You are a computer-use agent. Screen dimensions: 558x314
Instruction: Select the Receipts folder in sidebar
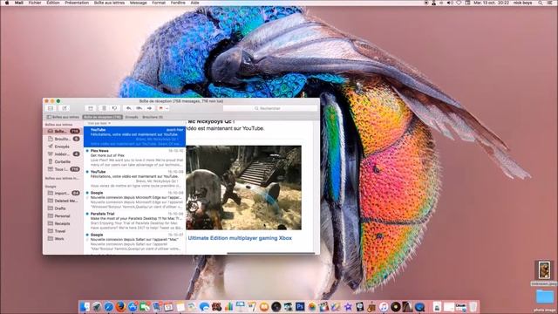[64, 223]
